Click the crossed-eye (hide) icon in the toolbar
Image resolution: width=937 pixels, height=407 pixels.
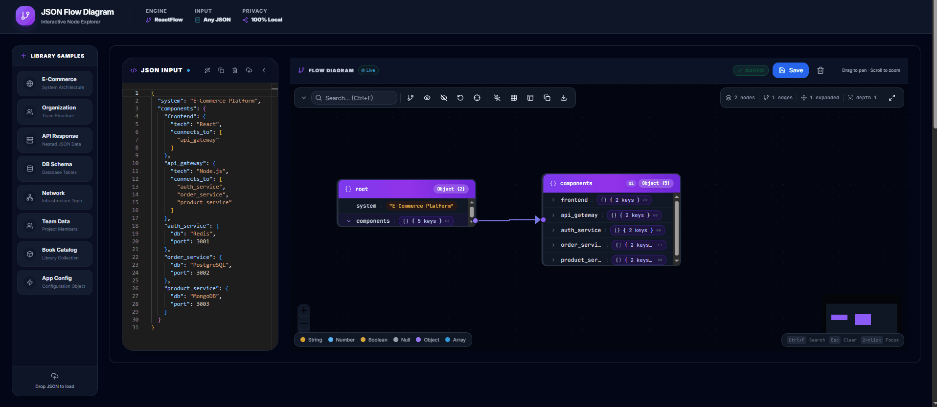(x=444, y=98)
